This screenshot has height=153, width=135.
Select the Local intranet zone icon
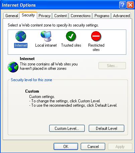tap(46, 36)
